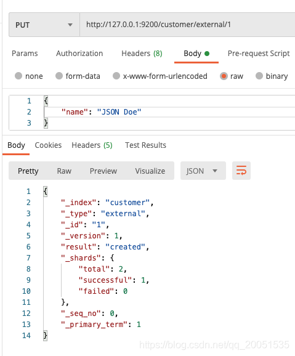Viewport: 295px width, 356px height.
Task: Switch to response Cookies tab
Action: click(x=48, y=145)
